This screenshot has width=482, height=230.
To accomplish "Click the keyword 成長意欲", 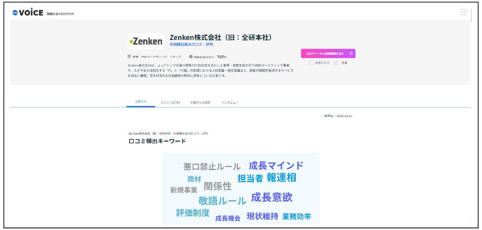I will point(272,197).
